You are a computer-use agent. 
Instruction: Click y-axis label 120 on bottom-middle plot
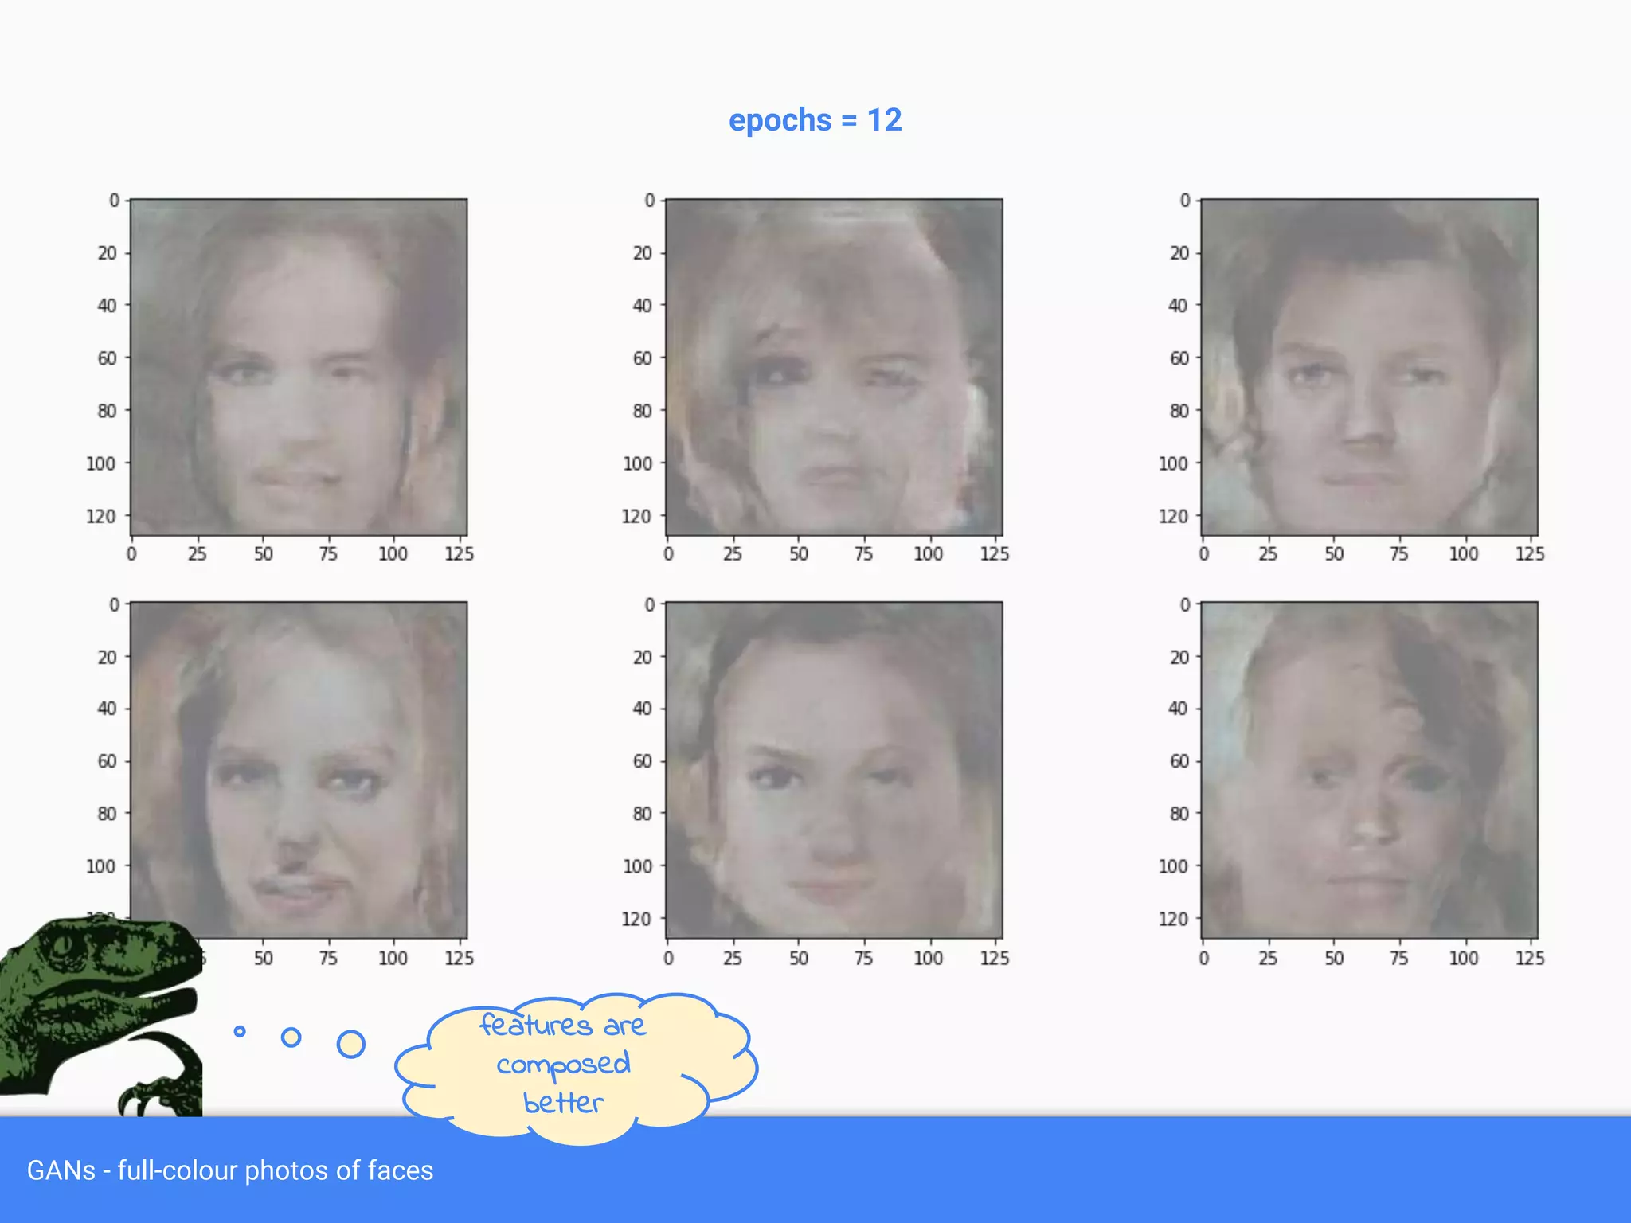[x=636, y=919]
